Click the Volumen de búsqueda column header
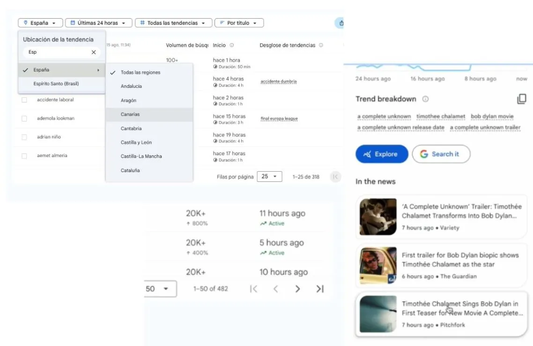The height and width of the screenshot is (346, 533). [187, 45]
